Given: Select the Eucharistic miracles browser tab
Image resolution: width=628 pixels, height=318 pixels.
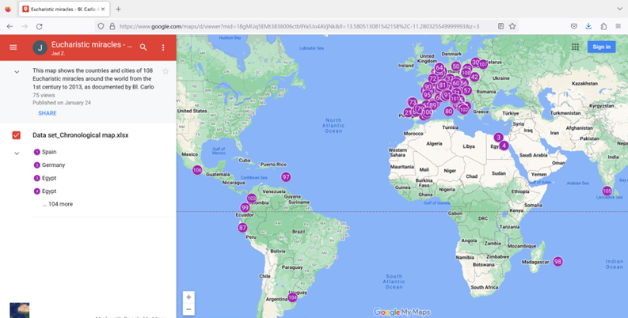Looking at the screenshot, I should pos(63,9).
